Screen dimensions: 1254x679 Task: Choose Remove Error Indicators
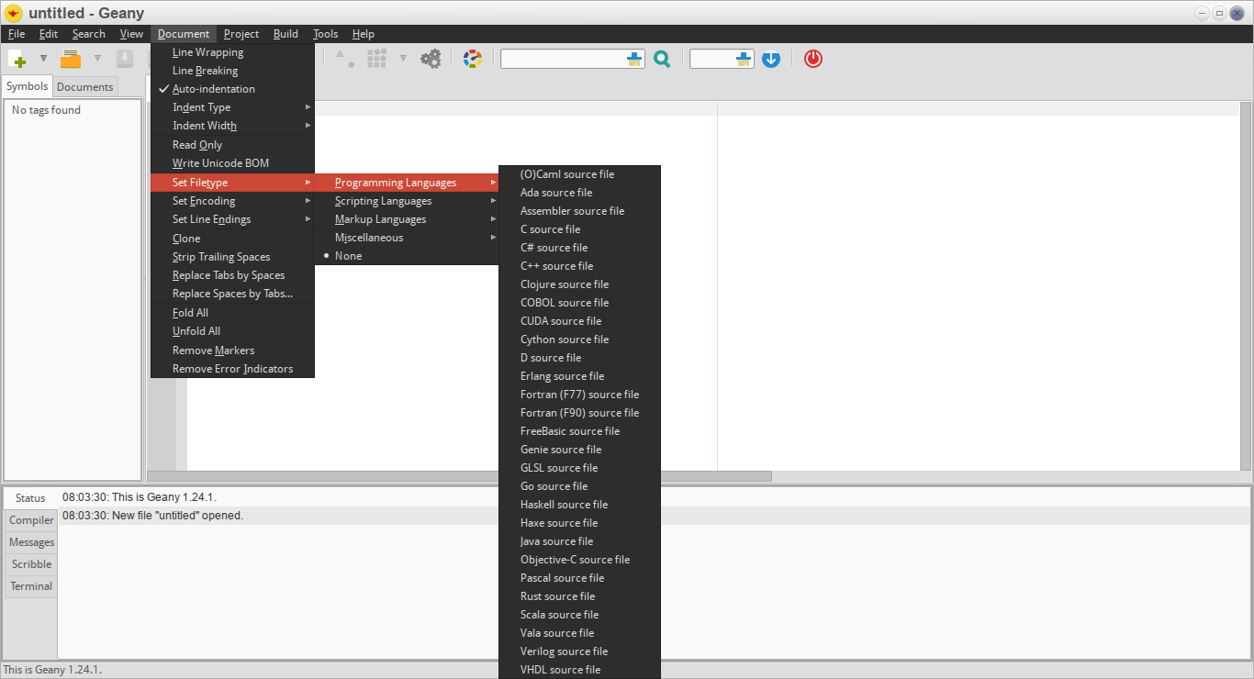[233, 369]
